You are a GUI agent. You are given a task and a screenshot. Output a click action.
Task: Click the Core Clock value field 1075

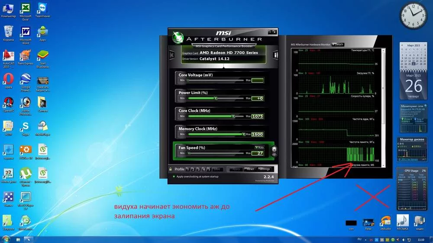pyautogui.click(x=257, y=117)
